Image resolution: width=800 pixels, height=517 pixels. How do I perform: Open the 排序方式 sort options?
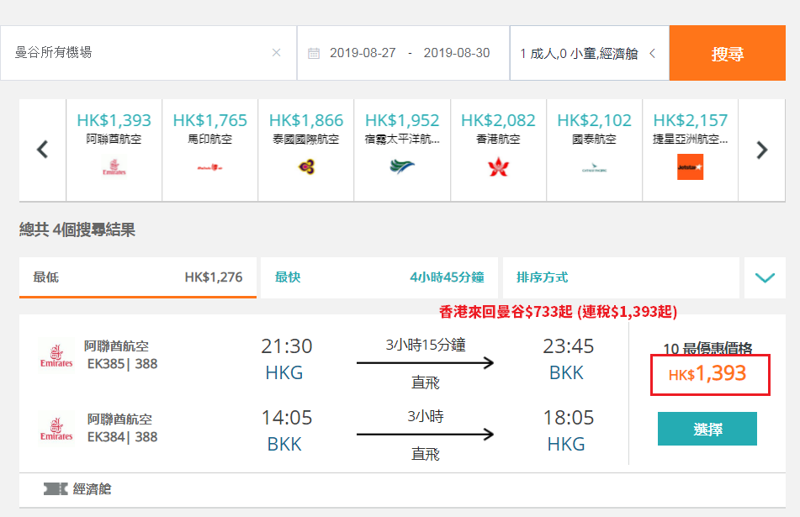tap(621, 277)
